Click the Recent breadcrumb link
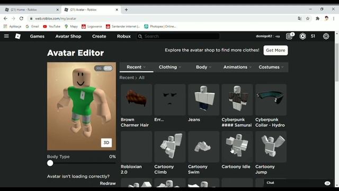This screenshot has width=339, height=191. [127, 77]
